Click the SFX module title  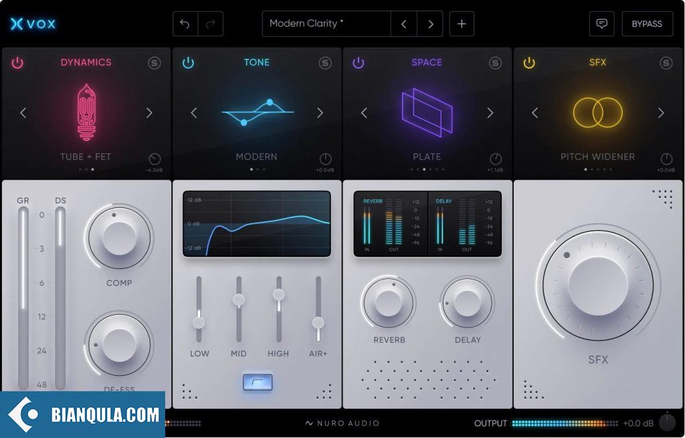pos(597,62)
